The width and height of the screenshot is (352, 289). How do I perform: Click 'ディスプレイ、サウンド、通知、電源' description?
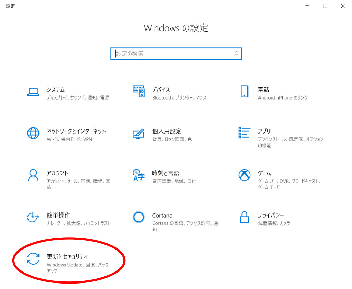[x=78, y=98]
